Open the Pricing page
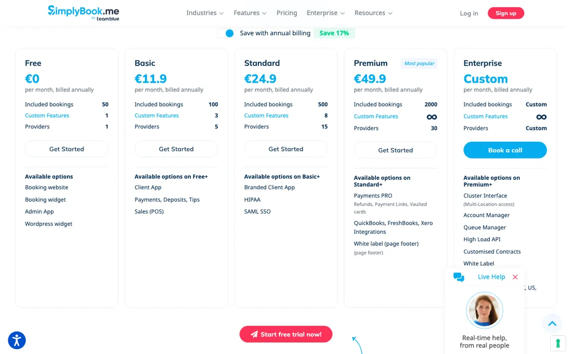This screenshot has width=572, height=354. (x=287, y=13)
